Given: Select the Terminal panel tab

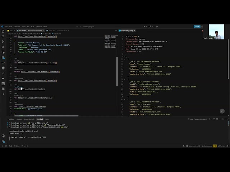Looking at the screenshot, I should tap(40, 119).
